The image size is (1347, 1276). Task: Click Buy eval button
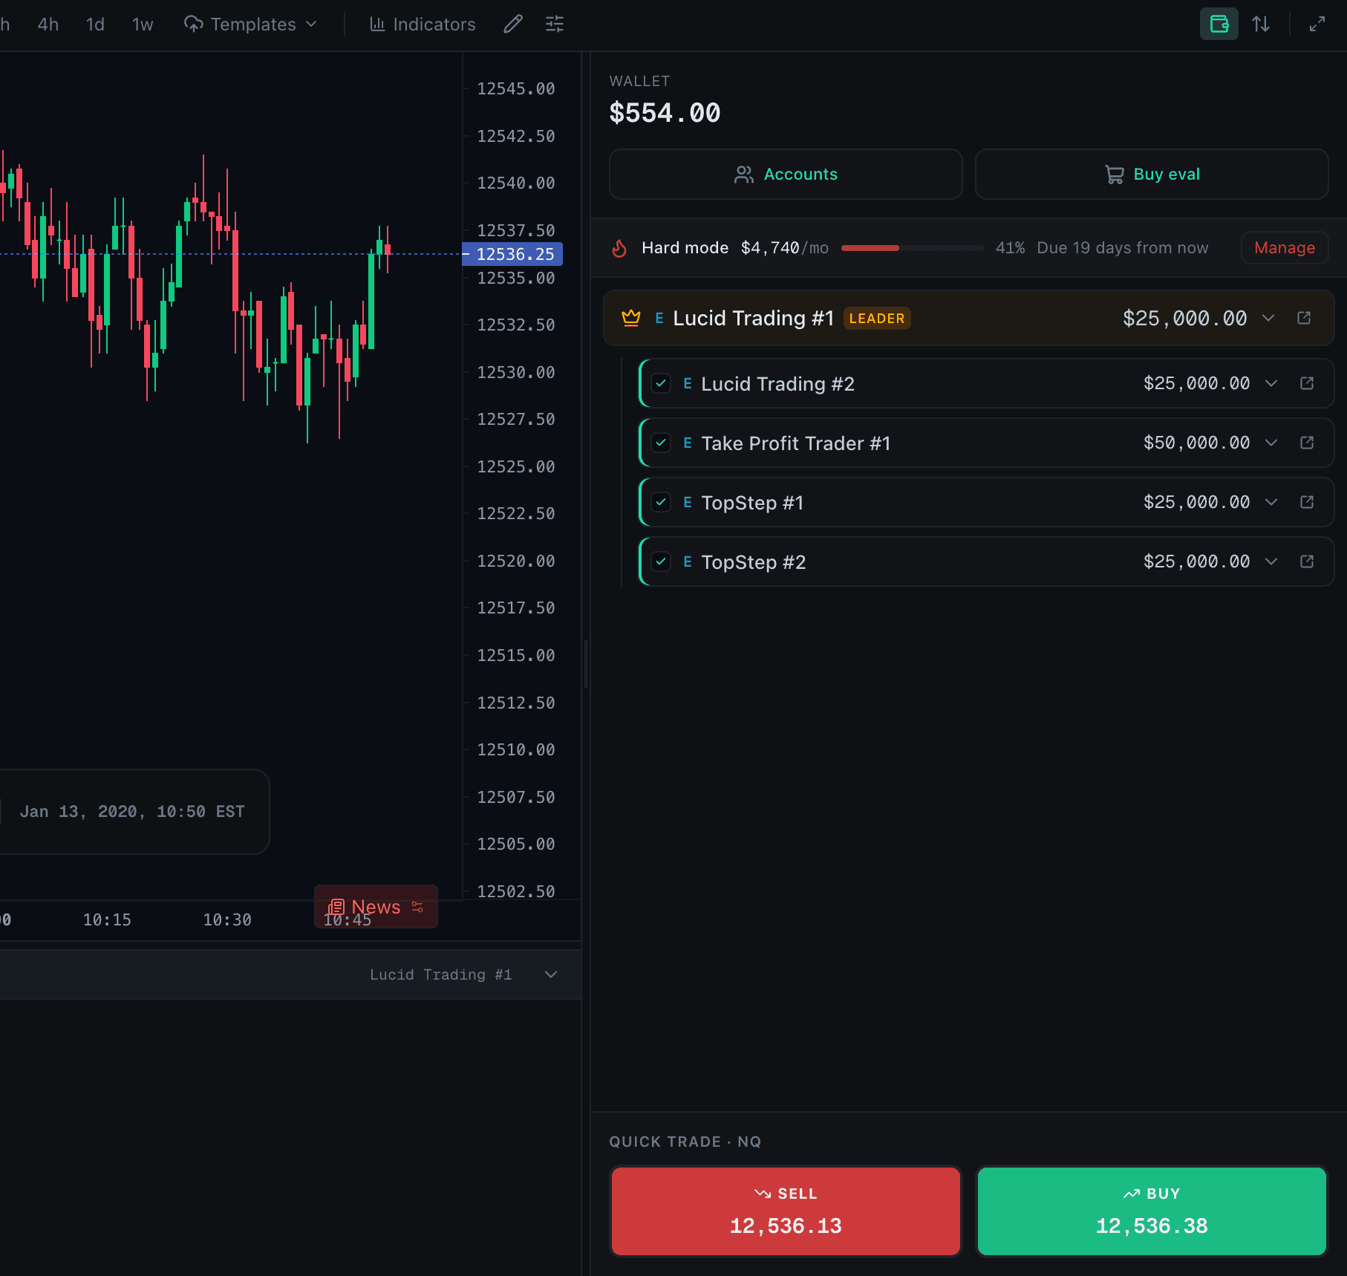tap(1152, 174)
